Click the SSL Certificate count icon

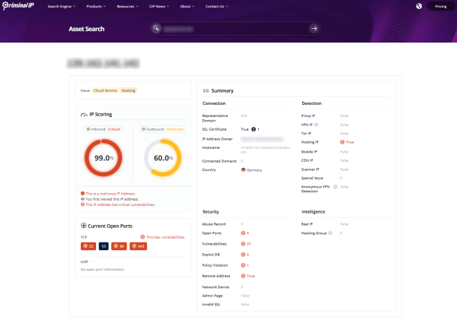(x=254, y=129)
